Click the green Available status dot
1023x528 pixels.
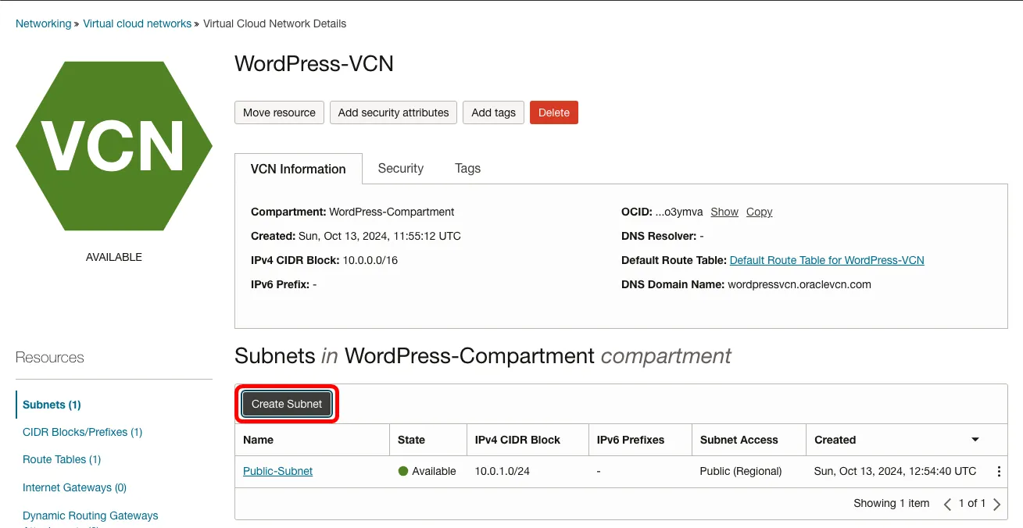(403, 471)
